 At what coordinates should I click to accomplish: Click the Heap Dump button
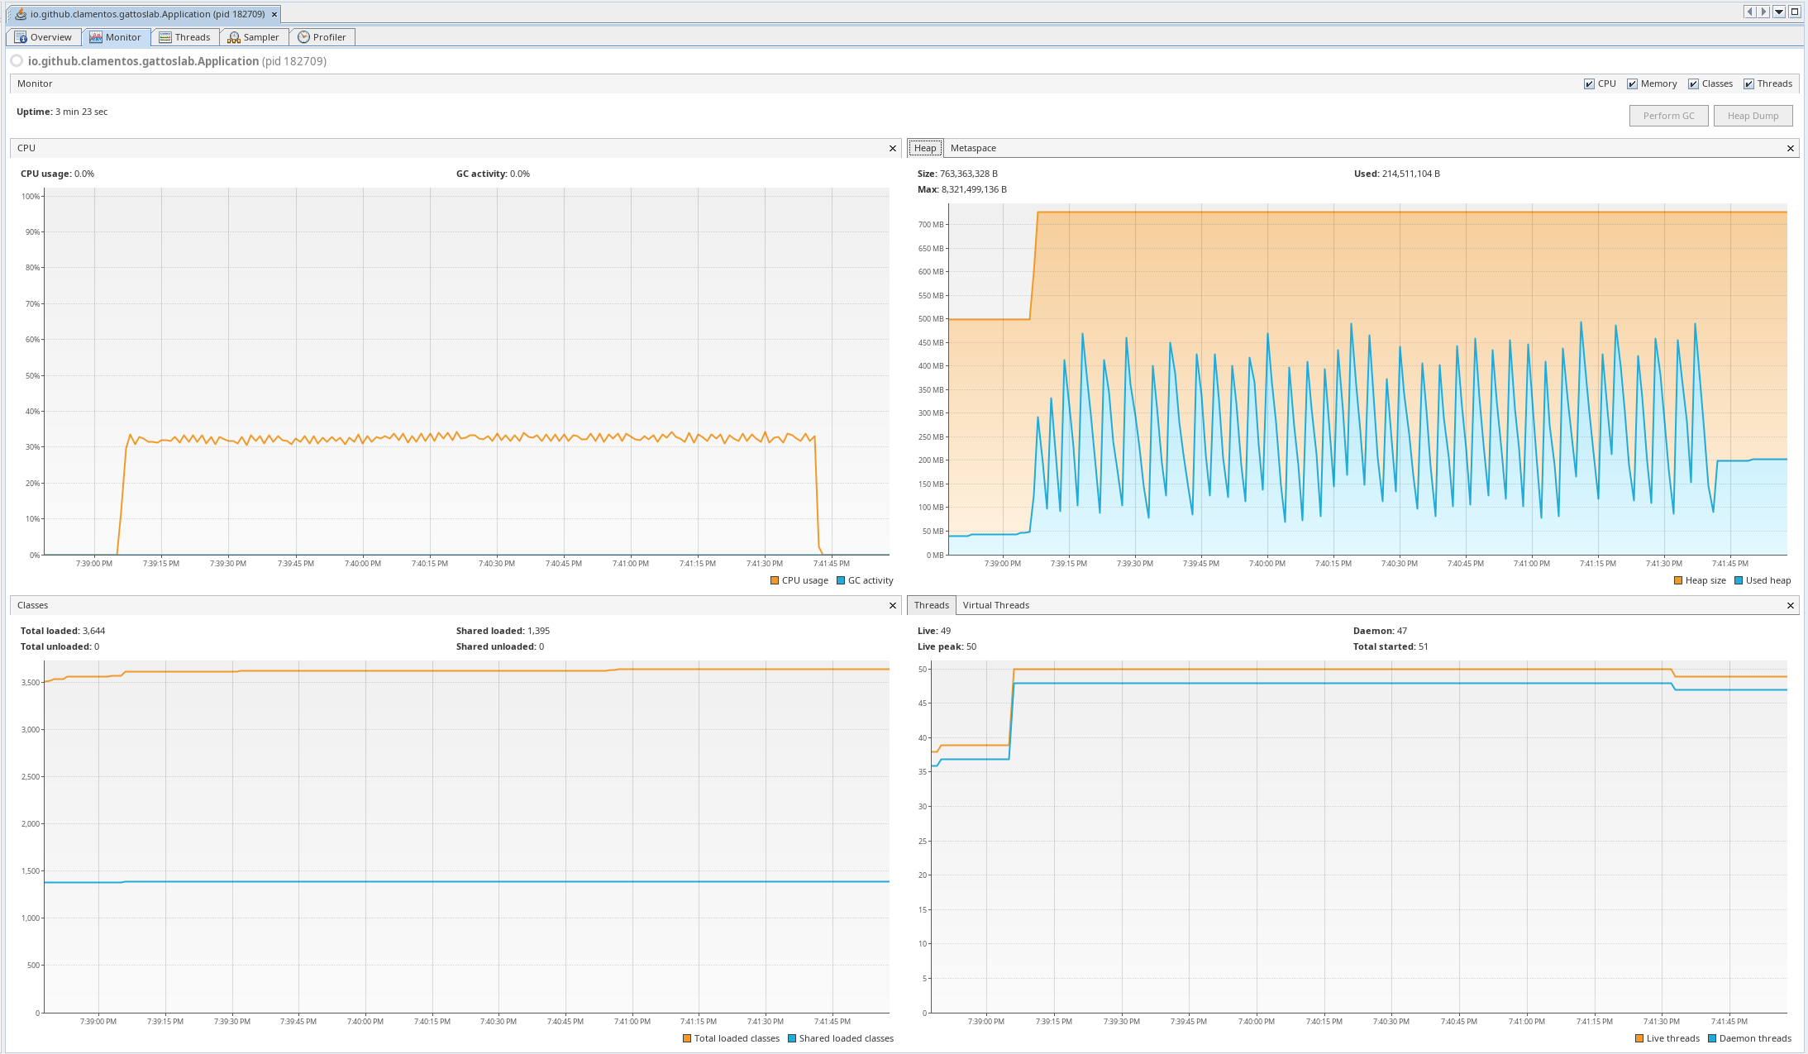pyautogui.click(x=1753, y=116)
